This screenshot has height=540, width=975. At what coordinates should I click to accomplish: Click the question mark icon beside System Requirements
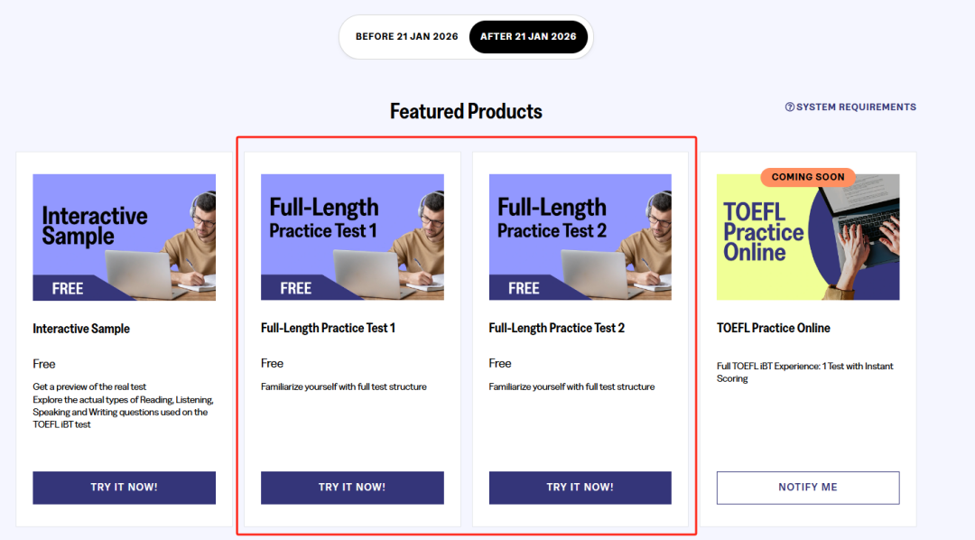click(790, 107)
